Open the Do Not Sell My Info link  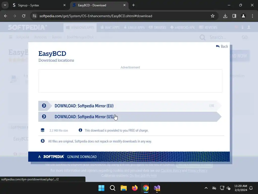pyautogui.click(x=143, y=176)
